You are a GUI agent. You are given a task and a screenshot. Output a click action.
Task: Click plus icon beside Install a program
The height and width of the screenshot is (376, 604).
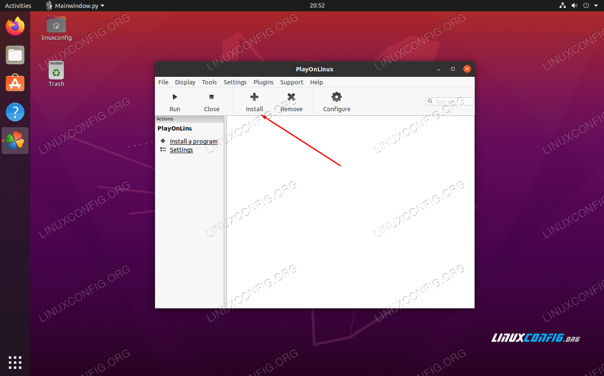pos(163,141)
